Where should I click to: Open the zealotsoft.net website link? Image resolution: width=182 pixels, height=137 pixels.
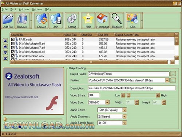(21, 97)
